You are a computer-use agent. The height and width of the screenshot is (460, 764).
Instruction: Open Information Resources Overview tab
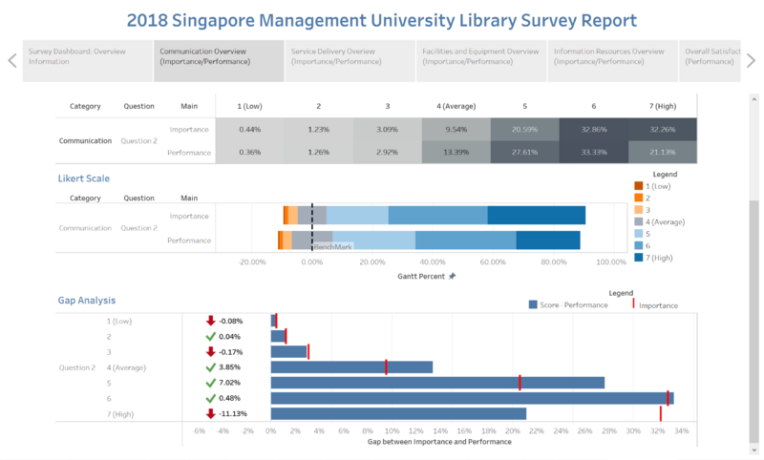coord(613,61)
